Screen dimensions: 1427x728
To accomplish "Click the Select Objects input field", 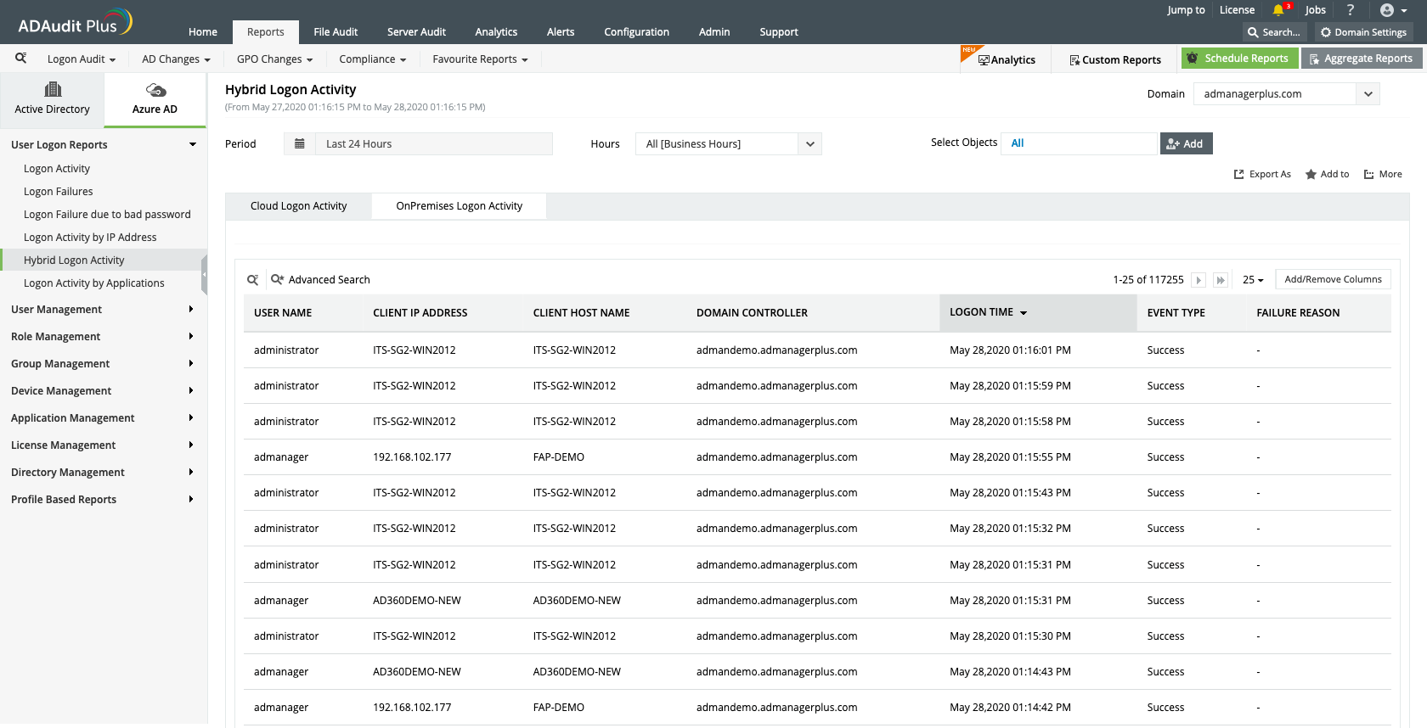I will pyautogui.click(x=1079, y=143).
